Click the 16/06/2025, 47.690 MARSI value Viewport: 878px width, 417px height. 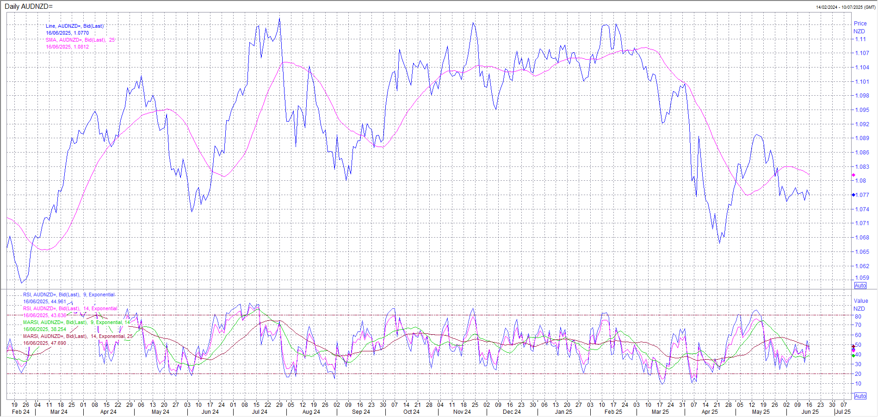pos(44,343)
